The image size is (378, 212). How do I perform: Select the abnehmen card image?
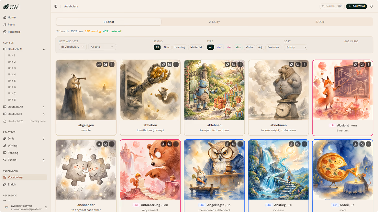click(278, 90)
